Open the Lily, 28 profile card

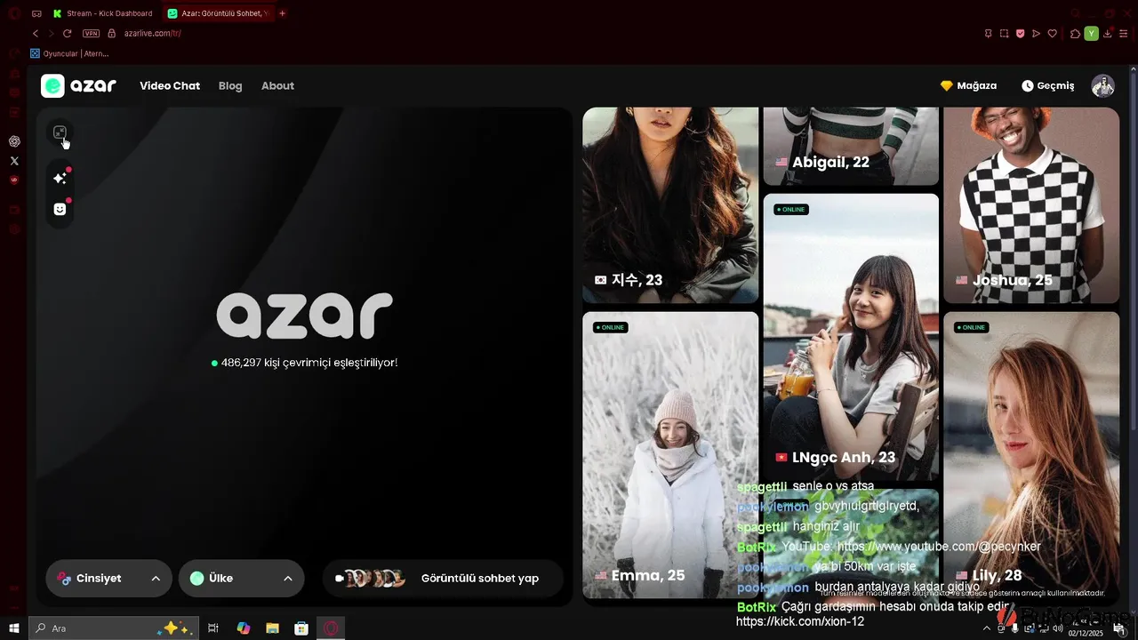pos(1031,454)
